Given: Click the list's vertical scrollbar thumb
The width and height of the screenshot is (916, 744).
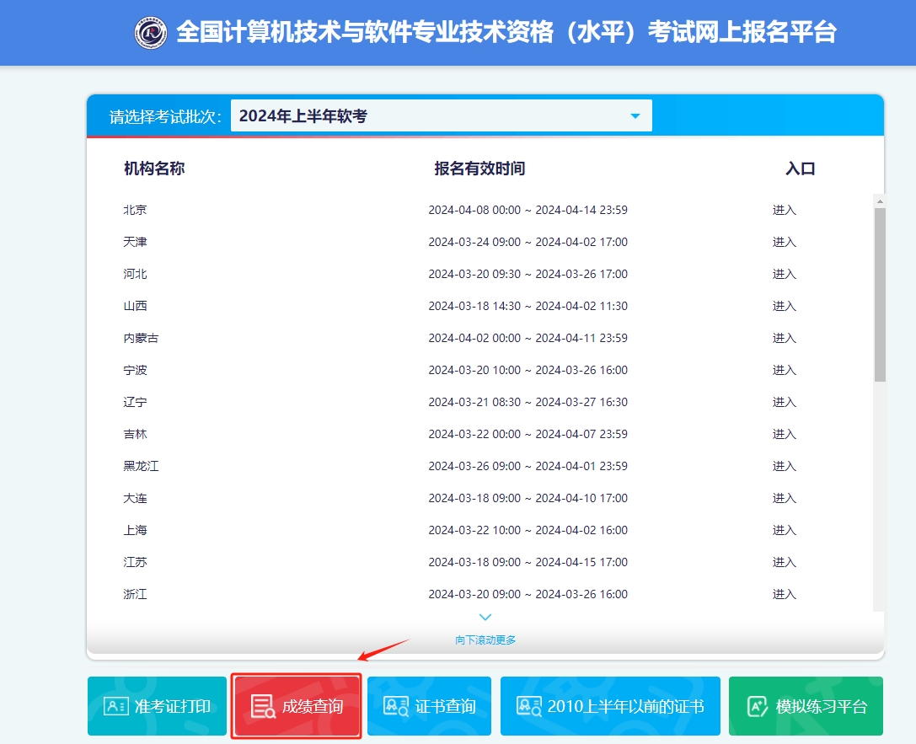Looking at the screenshot, I should coord(880,295).
